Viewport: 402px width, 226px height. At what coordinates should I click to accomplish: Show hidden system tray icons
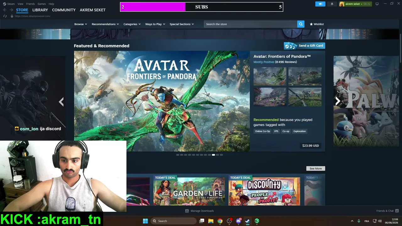[x=352, y=221]
